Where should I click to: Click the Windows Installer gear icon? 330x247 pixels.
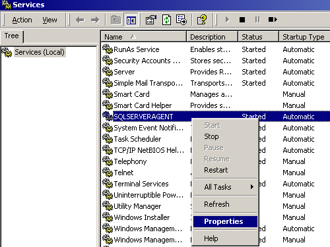click(108, 217)
